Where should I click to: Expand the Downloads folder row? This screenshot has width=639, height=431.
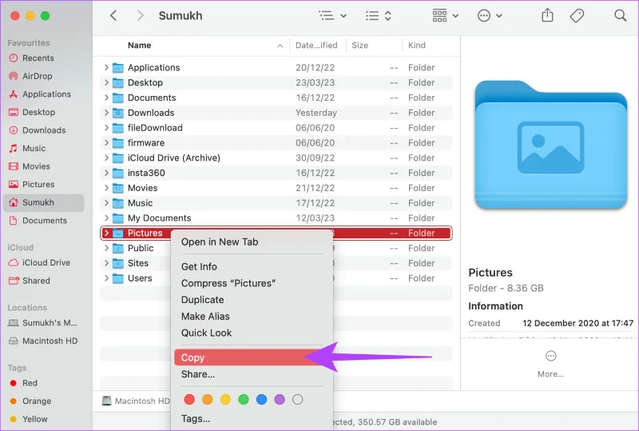(x=106, y=113)
